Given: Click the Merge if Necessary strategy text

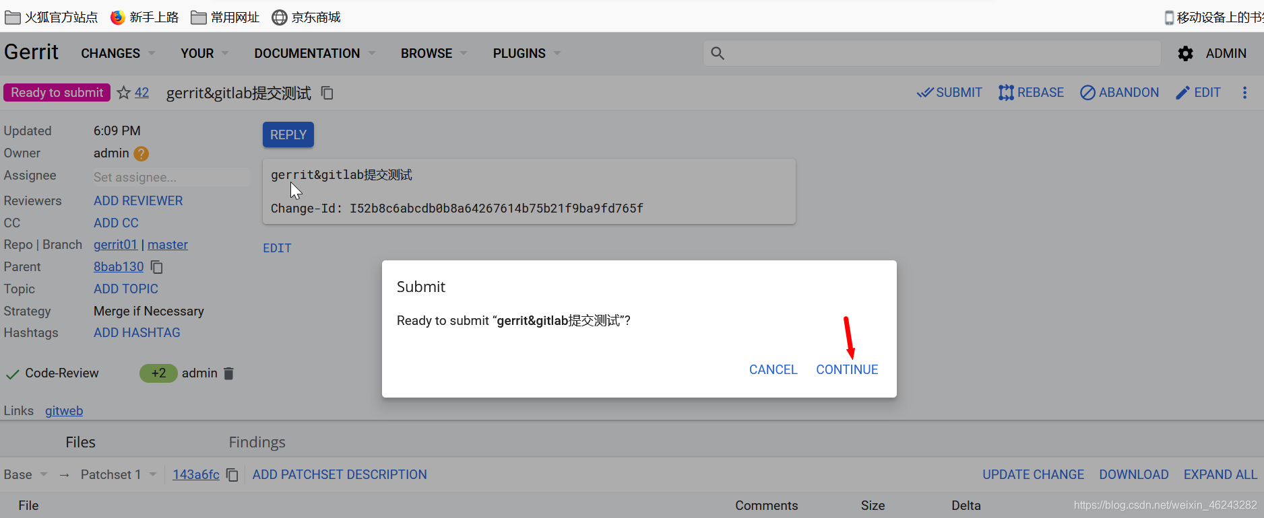Looking at the screenshot, I should (x=149, y=311).
